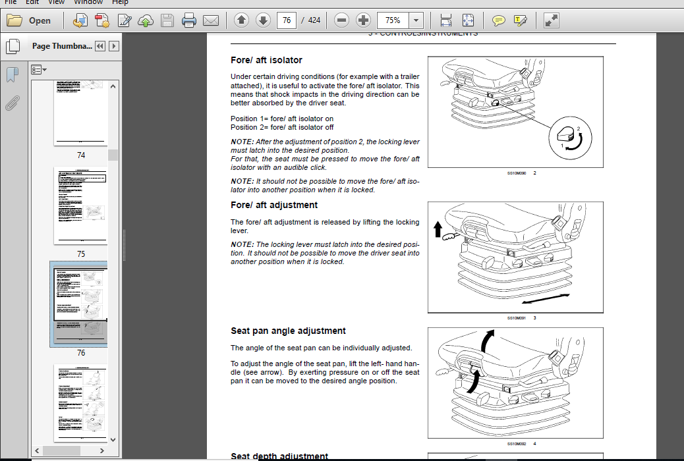684x461 pixels.
Task: Select the page 74 thumbnail
Action: tap(80, 113)
